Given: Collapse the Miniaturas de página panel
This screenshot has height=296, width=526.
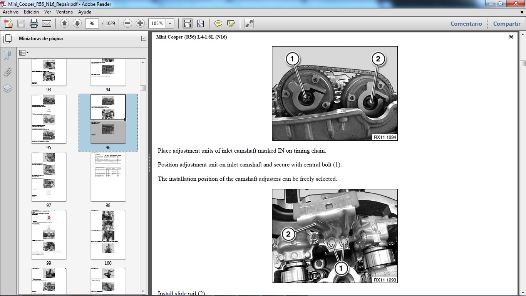Looking at the screenshot, I should [144, 39].
